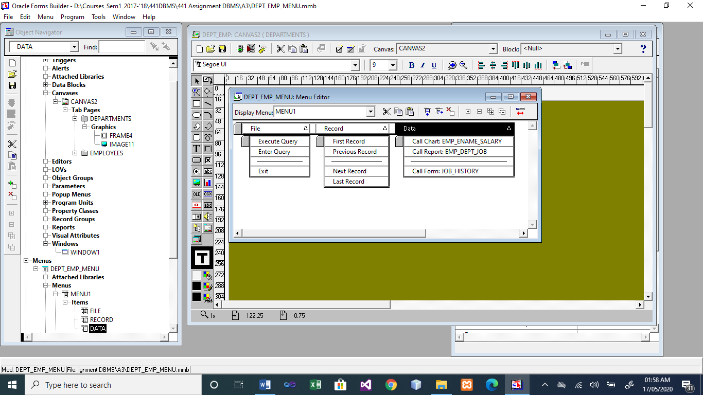Click Expand All in the Menu Editor toolbar
The image size is (703, 395).
[490, 112]
